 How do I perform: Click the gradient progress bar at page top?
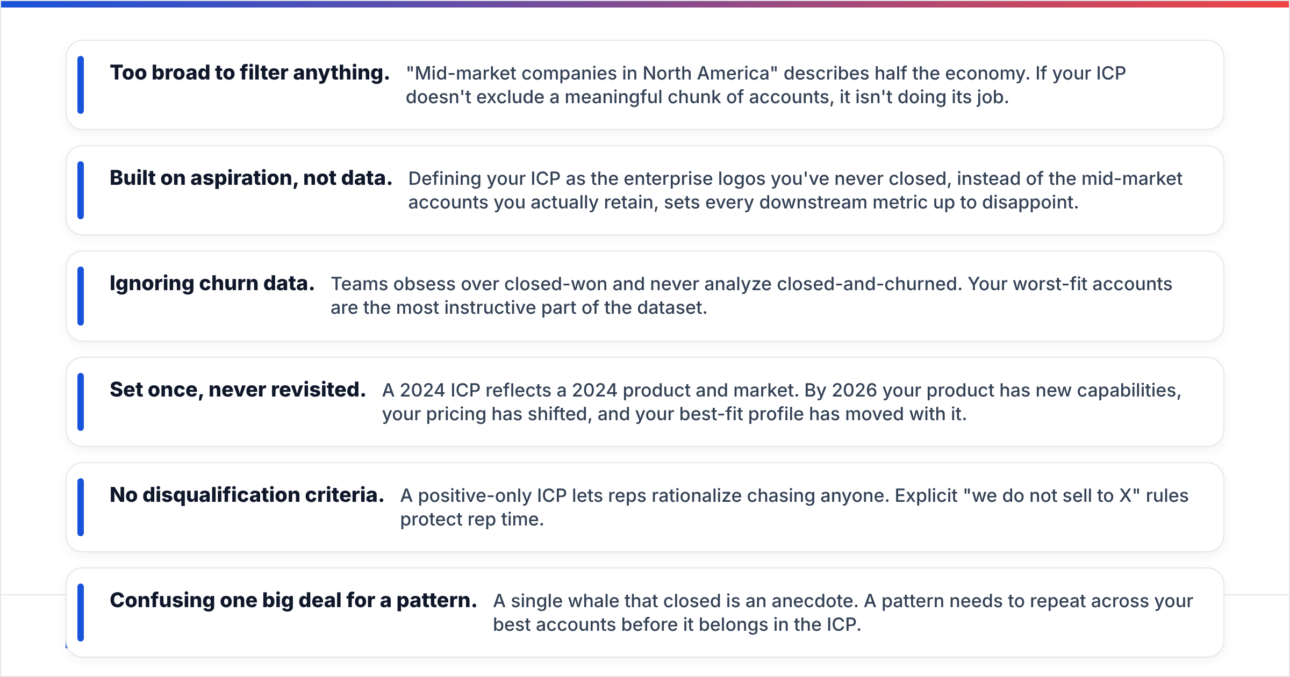(645, 4)
